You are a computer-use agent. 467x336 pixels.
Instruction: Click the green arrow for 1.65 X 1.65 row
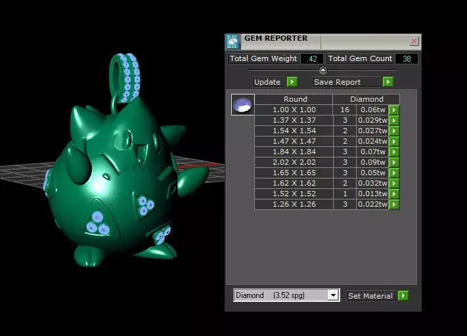point(394,173)
